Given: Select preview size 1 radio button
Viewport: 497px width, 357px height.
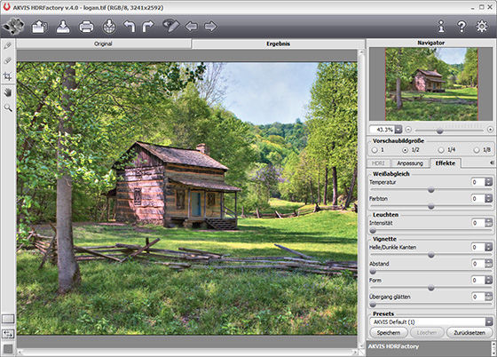Looking at the screenshot, I should [375, 150].
